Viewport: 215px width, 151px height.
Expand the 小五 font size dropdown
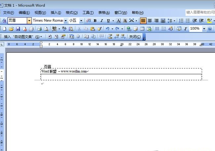pyautogui.click(x=81, y=21)
